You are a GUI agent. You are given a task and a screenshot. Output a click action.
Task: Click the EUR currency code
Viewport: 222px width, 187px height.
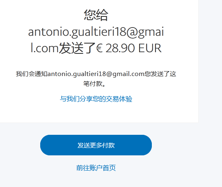150,48
